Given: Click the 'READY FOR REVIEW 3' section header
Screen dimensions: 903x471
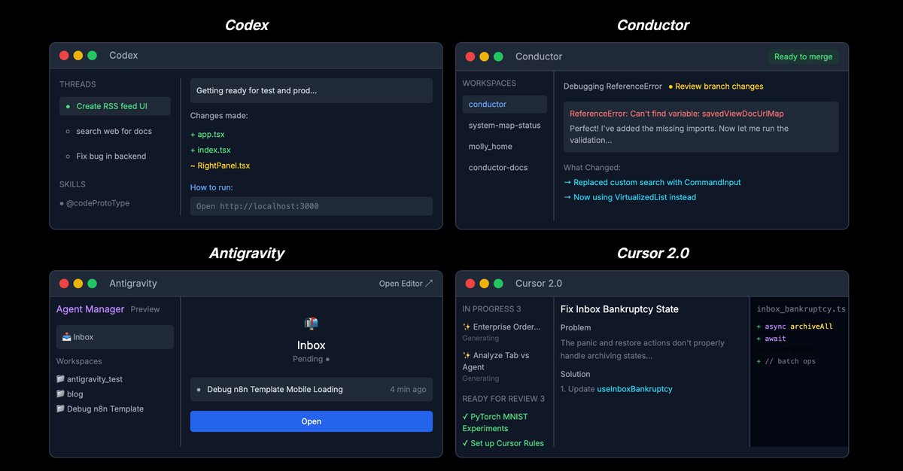Looking at the screenshot, I should tap(503, 399).
